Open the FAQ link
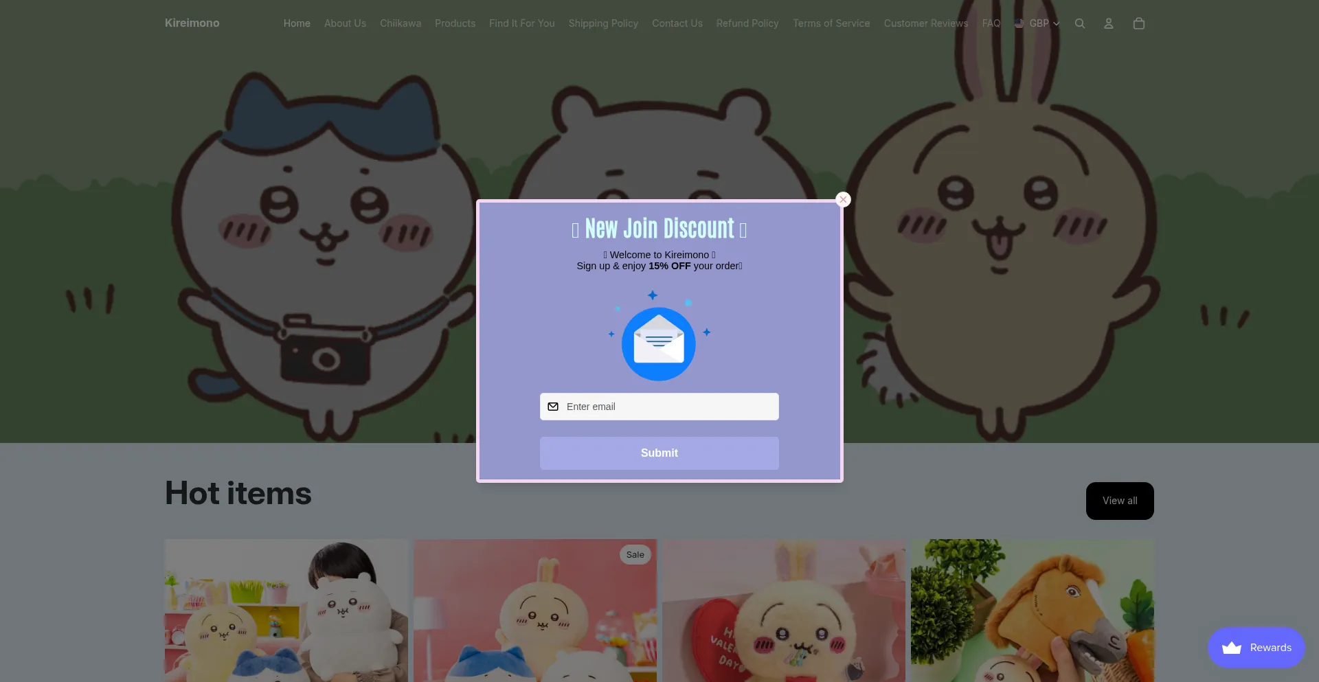This screenshot has width=1319, height=682. [991, 23]
